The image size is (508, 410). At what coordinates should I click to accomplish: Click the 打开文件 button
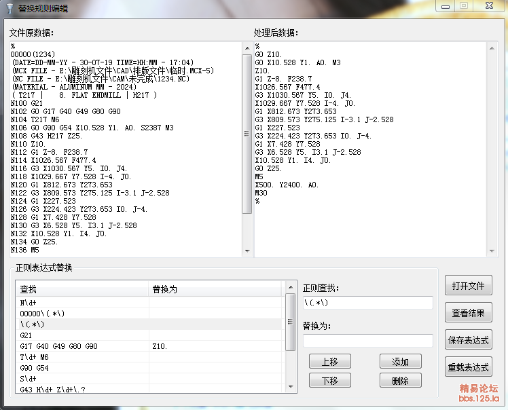pos(468,285)
